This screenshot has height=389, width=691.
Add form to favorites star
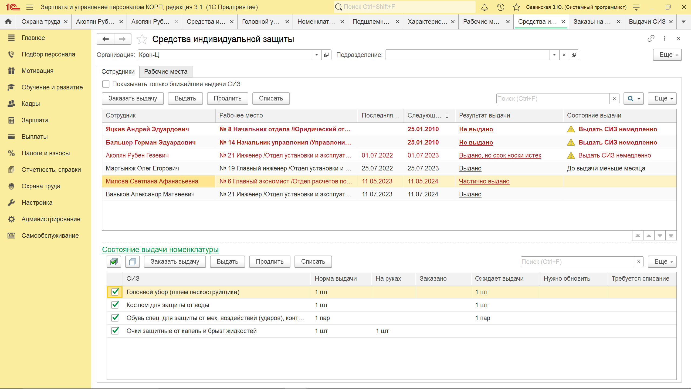(142, 39)
